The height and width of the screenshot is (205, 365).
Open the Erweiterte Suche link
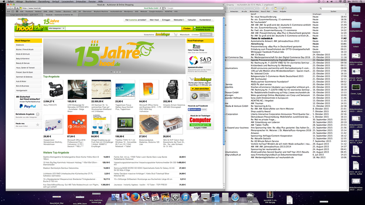click(203, 30)
